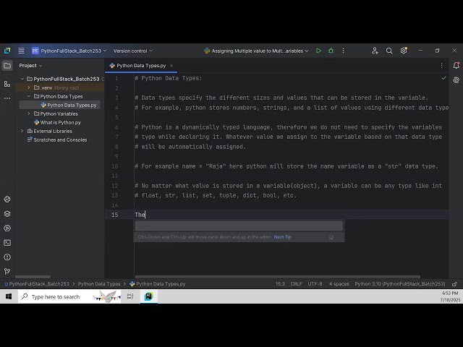The width and height of the screenshot is (463, 347).
Task: Close the Python Data Types.py tab
Action: coord(171,66)
